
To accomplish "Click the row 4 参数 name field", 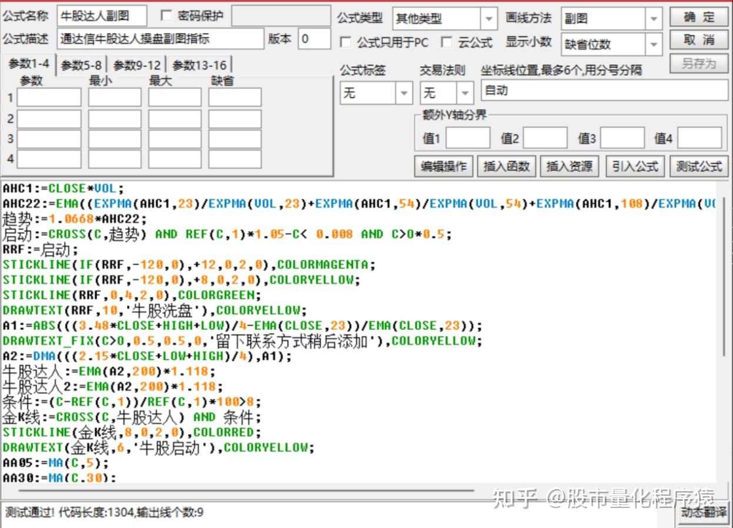I will click(x=49, y=159).
